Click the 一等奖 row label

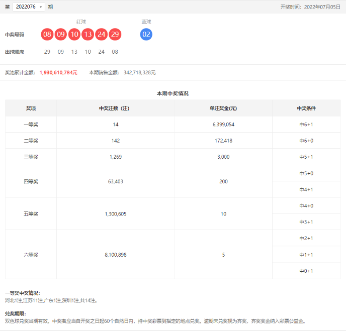(x=31, y=125)
